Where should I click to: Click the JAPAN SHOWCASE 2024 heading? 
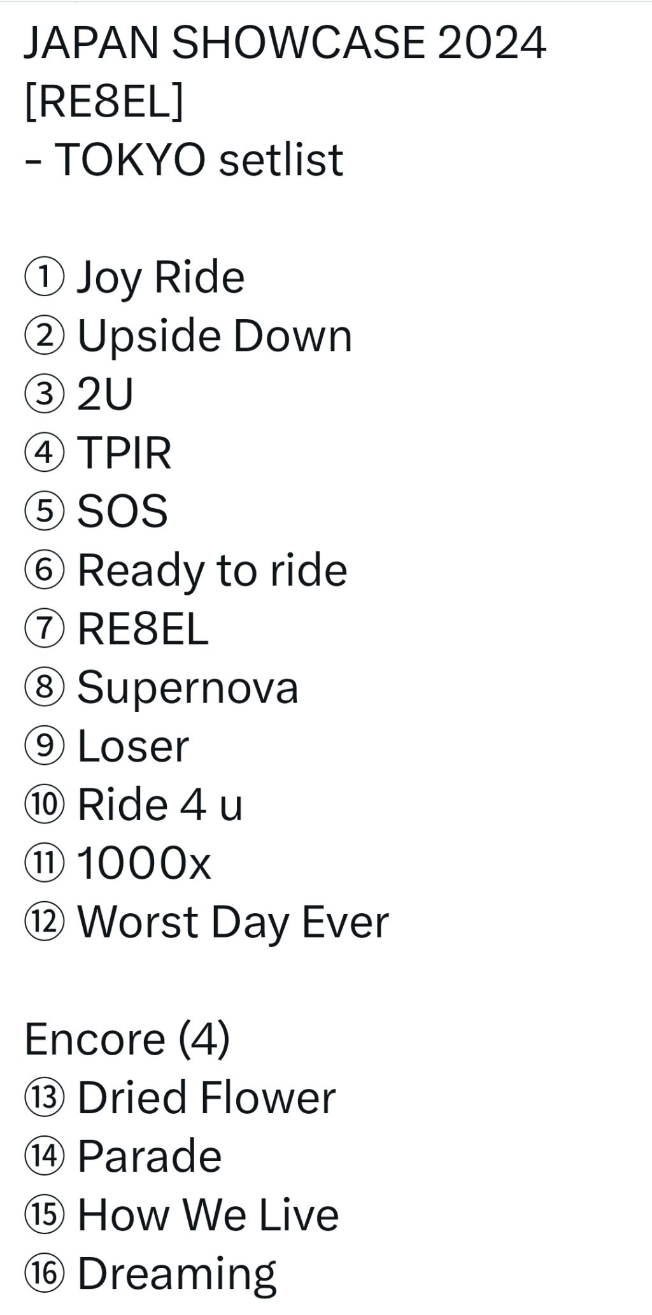(285, 43)
